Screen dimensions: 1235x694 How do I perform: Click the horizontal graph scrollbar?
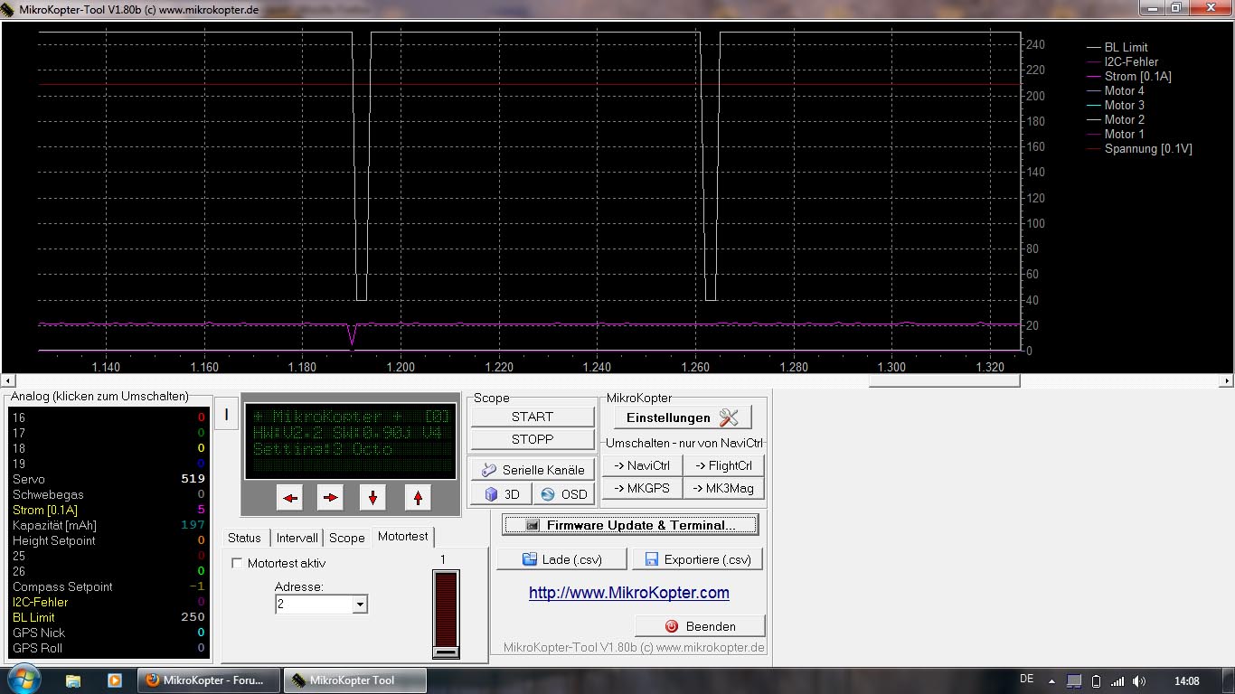[x=944, y=381]
